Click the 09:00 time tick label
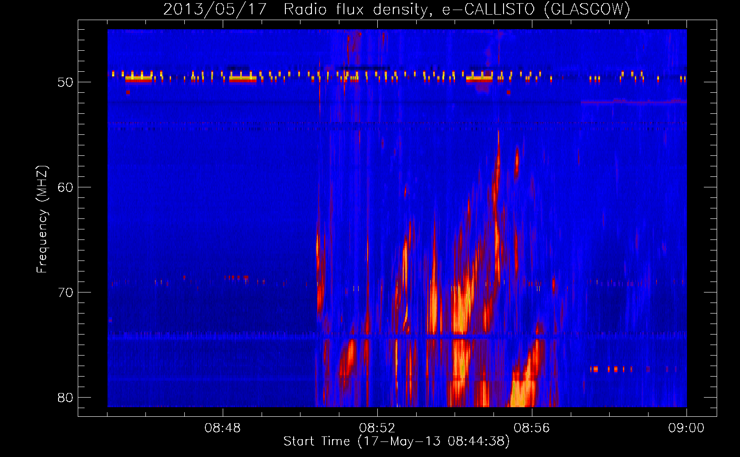740x457 pixels. tap(686, 428)
